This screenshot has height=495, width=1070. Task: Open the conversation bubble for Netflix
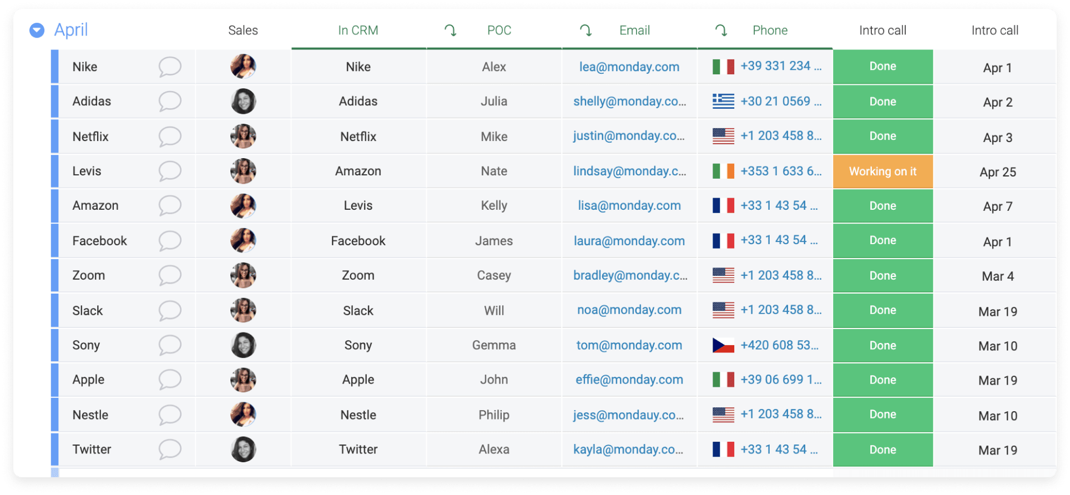pos(170,137)
